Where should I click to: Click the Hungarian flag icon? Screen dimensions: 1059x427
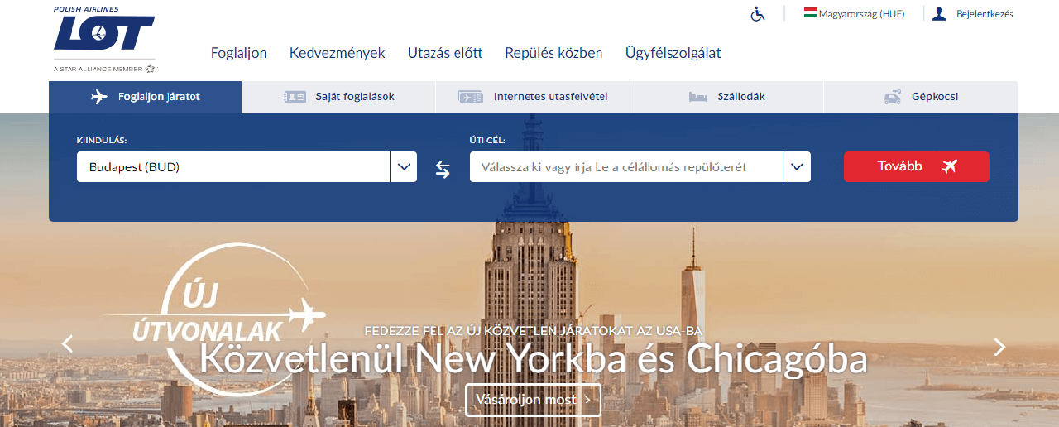(811, 13)
